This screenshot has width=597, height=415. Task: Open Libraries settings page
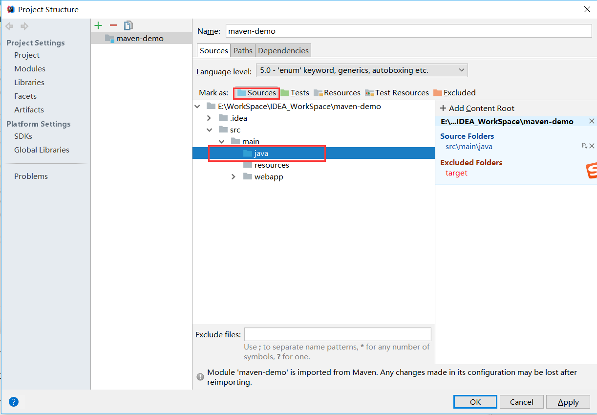(29, 83)
